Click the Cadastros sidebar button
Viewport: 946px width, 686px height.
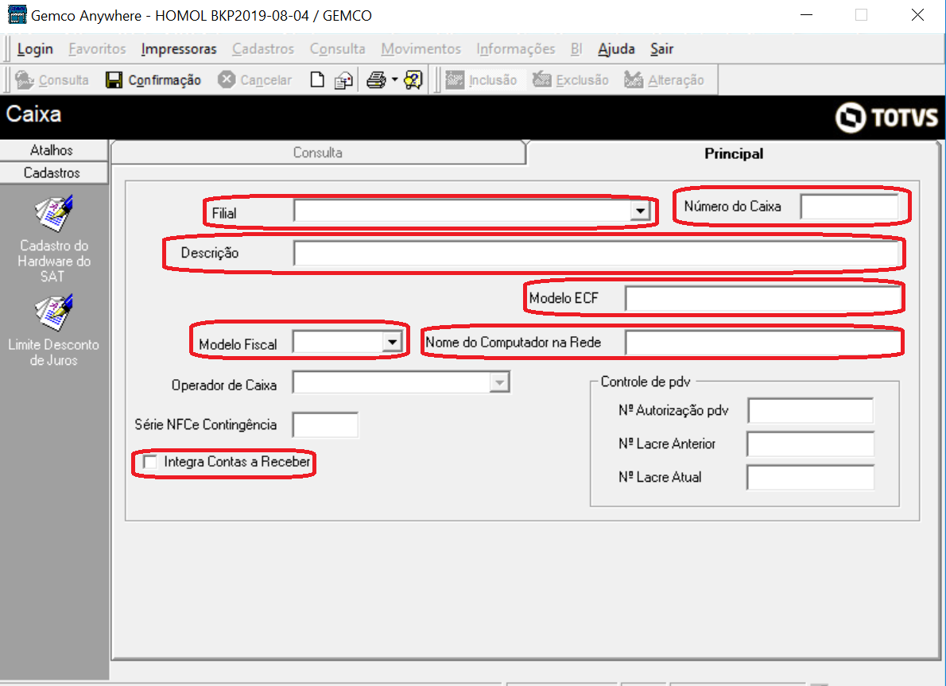coord(54,172)
